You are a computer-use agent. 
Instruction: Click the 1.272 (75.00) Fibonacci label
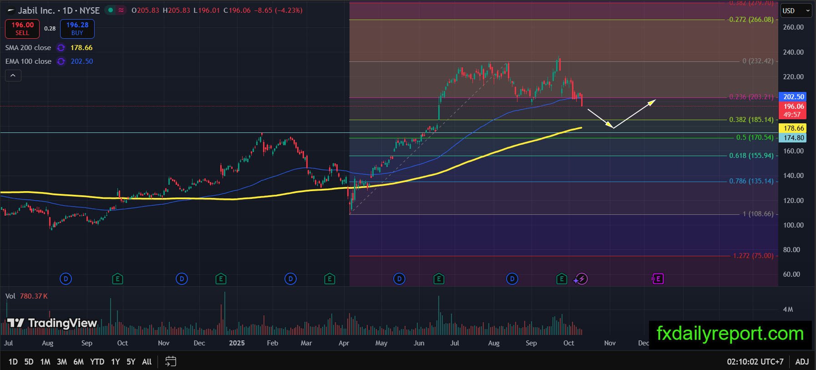pos(753,256)
